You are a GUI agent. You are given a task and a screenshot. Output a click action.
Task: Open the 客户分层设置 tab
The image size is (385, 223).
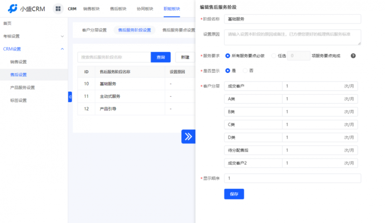pyautogui.click(x=94, y=30)
